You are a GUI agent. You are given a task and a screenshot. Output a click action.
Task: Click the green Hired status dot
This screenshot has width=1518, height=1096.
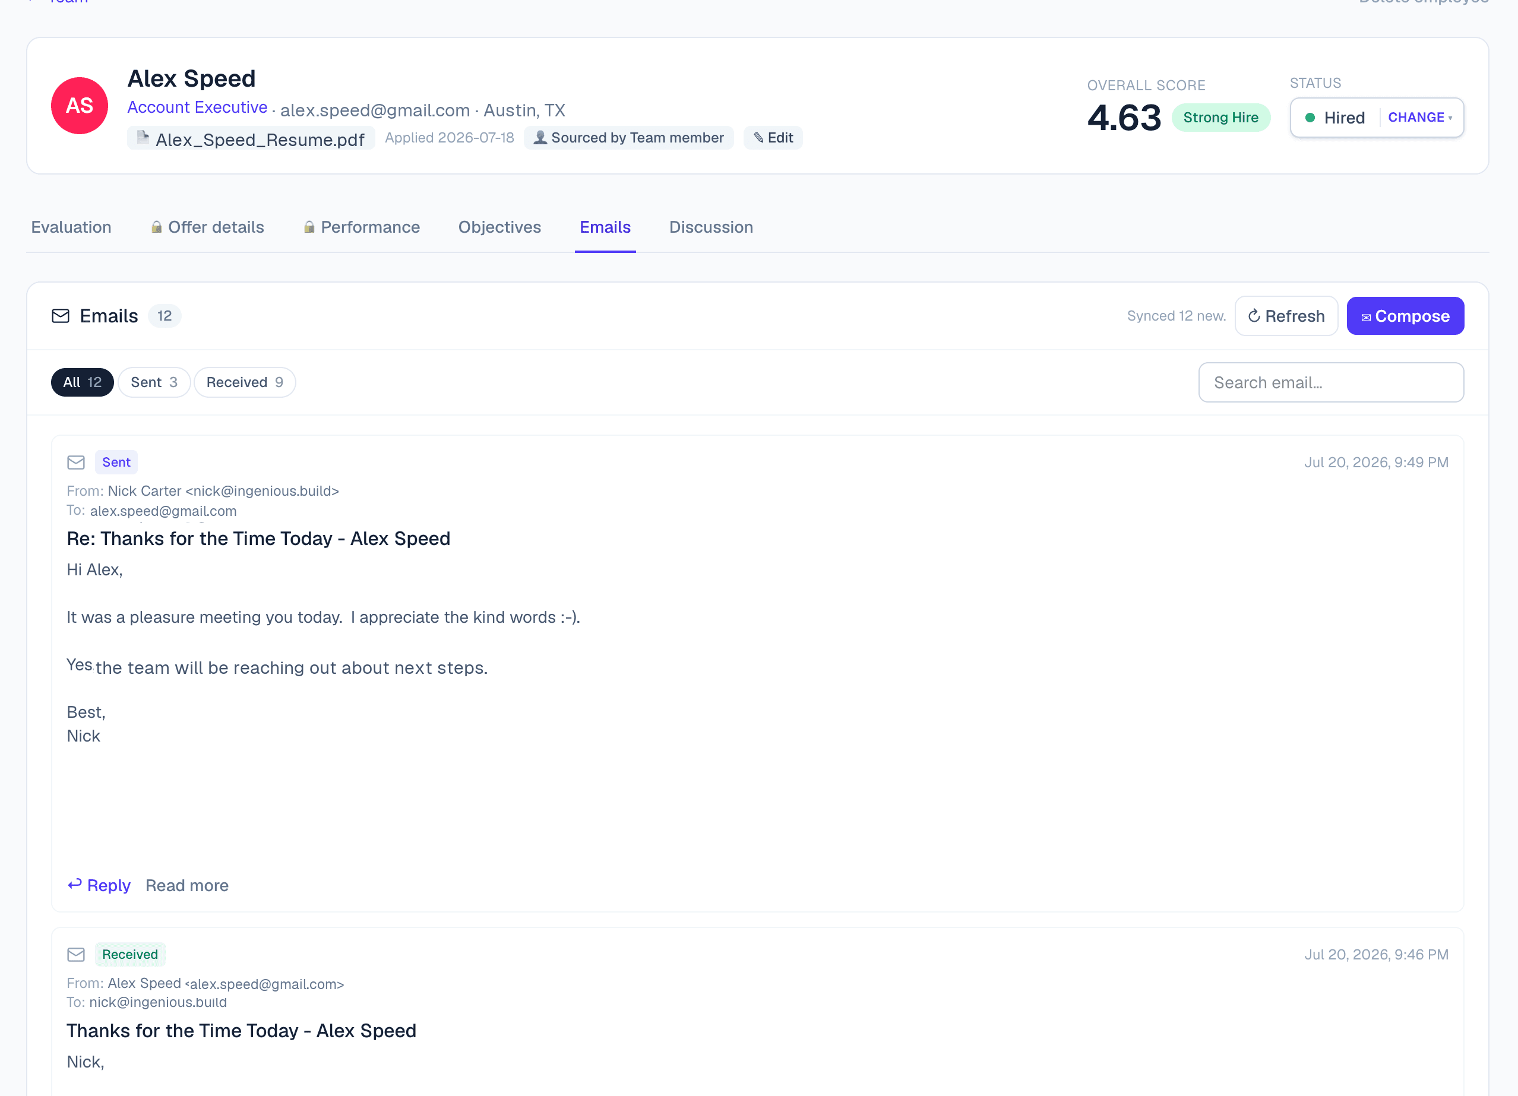click(x=1310, y=118)
